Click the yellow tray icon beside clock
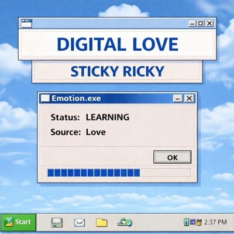This screenshot has height=234, width=234. click(x=199, y=222)
